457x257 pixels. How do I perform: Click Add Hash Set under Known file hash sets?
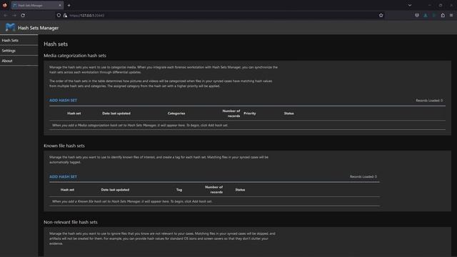(63, 176)
